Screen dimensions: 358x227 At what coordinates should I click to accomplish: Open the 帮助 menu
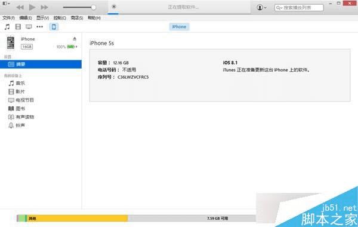[94, 18]
